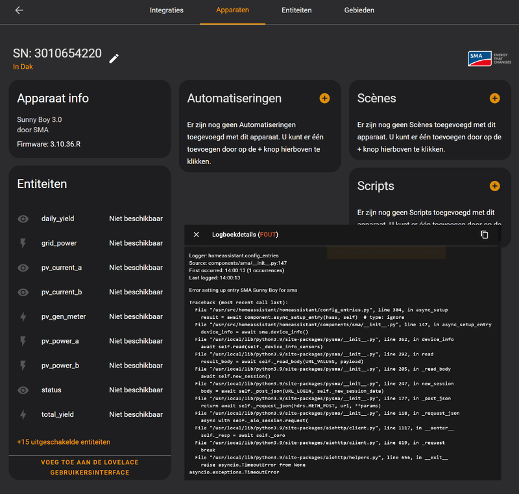Image resolution: width=519 pixels, height=494 pixels.
Task: Select the Apparaten tab
Action: pyautogui.click(x=232, y=10)
